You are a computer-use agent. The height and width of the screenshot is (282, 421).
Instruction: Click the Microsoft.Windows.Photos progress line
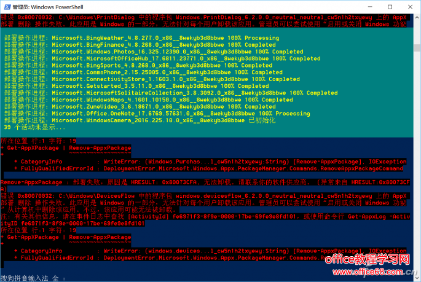(x=154, y=52)
